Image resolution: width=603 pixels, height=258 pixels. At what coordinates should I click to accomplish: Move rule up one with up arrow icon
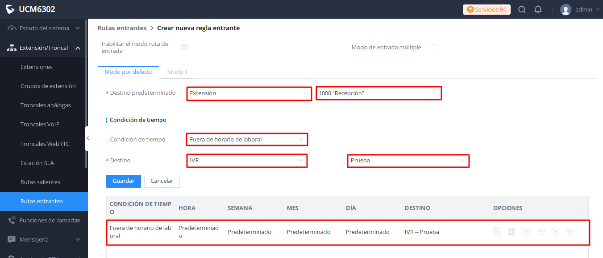[x=541, y=231]
